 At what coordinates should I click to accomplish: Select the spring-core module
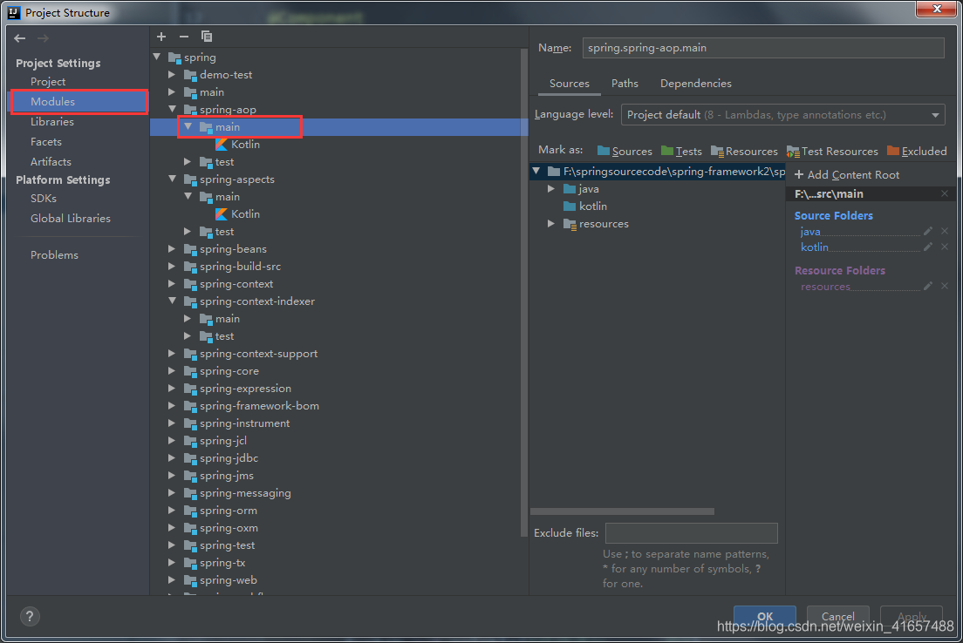tap(229, 371)
